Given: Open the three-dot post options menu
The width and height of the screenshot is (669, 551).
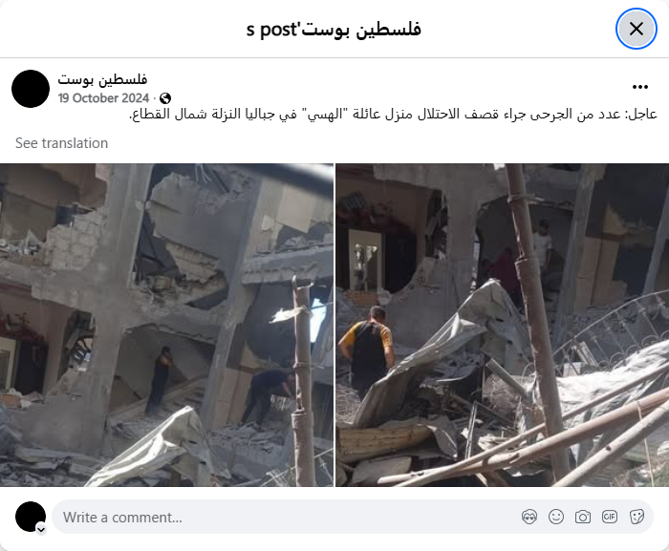Looking at the screenshot, I should point(640,87).
